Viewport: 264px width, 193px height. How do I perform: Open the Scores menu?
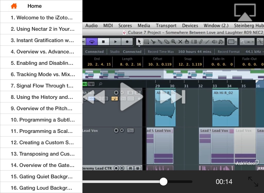pyautogui.click(x=125, y=26)
